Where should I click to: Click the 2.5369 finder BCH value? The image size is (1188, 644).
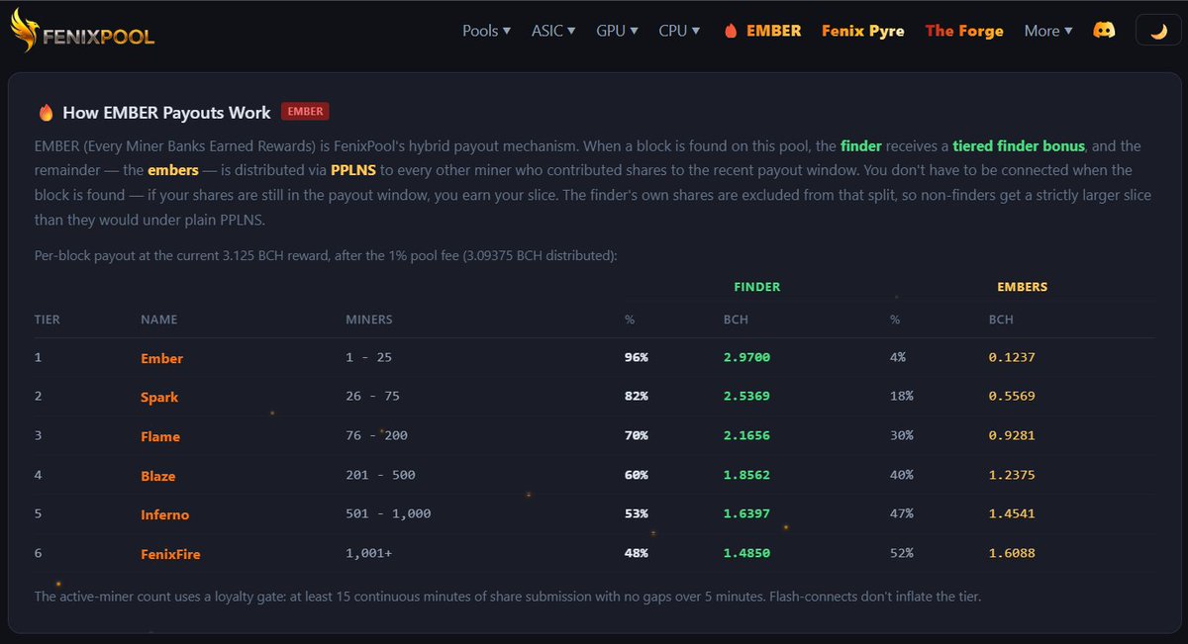(746, 396)
